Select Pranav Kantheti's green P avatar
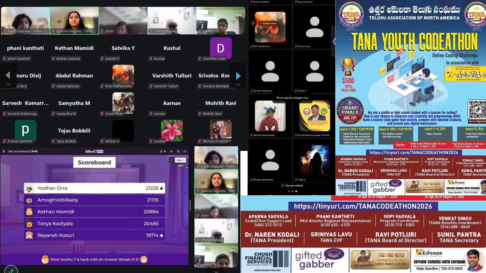The width and height of the screenshot is (486, 273). [25, 131]
